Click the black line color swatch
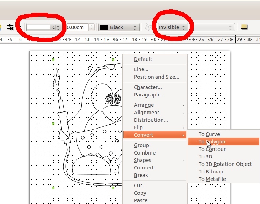 (104, 27)
